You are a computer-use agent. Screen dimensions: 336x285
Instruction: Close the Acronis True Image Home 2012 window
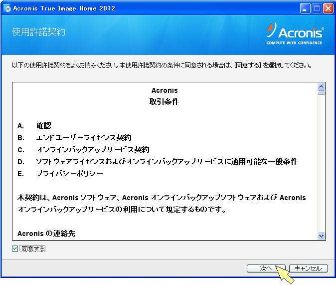pyautogui.click(x=328, y=9)
